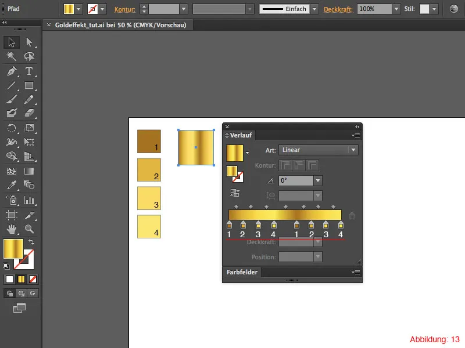Reset default fill and stroke
Screen dimensions: 465x348
[x=6, y=266]
